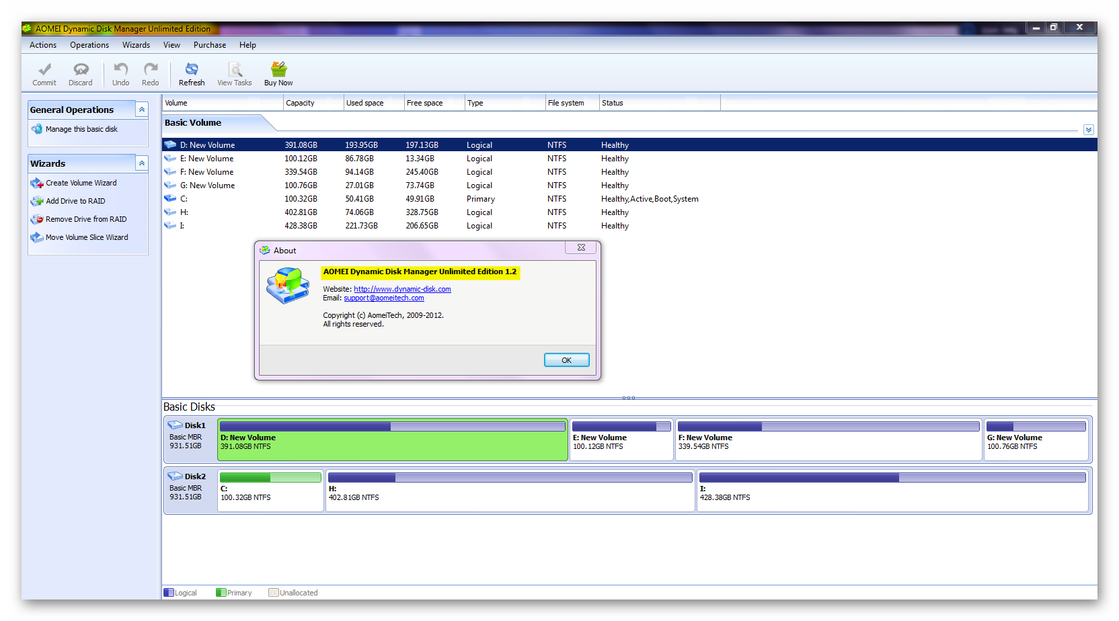Sort by the Free space column header

[x=434, y=103]
